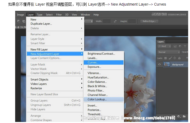
Task: Choose Brightness/Contrast... adjustment
Action: tap(104, 54)
